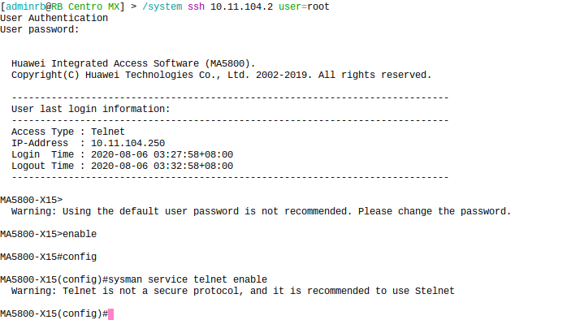Click the IP 10.11.104.2 in command
Image resolution: width=571 pixels, height=320 pixels.
point(241,7)
